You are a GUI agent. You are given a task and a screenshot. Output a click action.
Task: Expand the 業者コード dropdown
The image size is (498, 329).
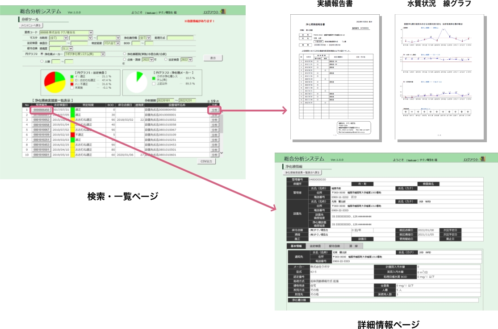coord(91,32)
